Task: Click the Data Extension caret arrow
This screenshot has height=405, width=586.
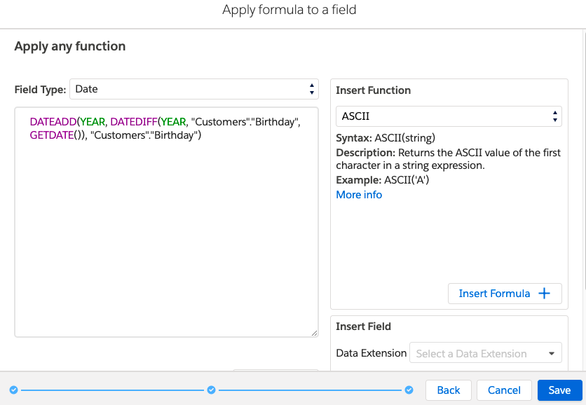Action: (551, 353)
